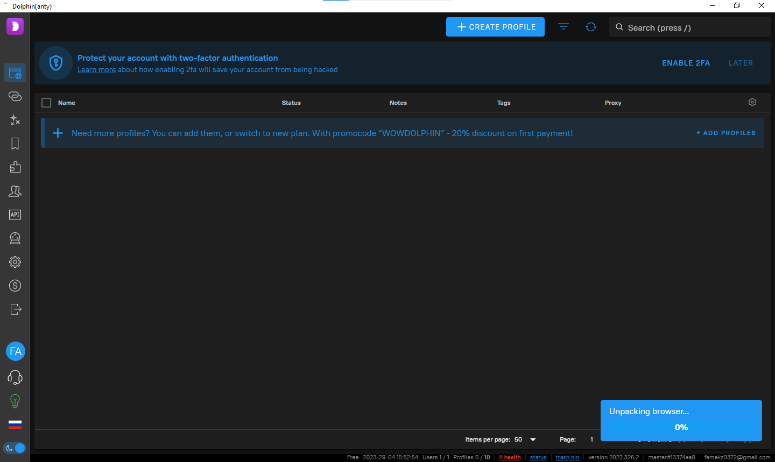Dismiss the 2FA banner with Later
This screenshot has width=775, height=462.
coord(741,63)
